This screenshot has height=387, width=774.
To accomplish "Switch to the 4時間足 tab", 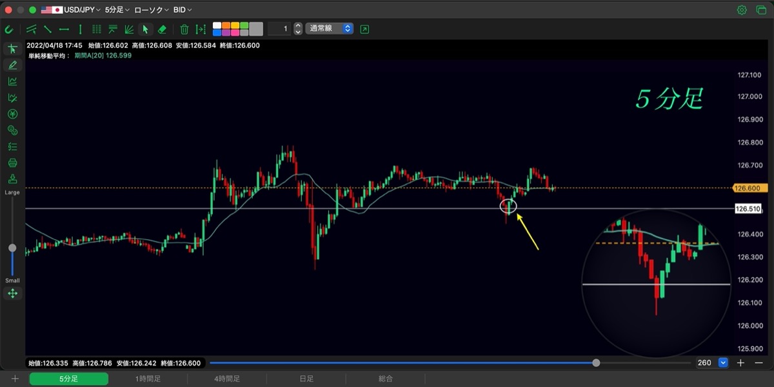I will pyautogui.click(x=227, y=379).
